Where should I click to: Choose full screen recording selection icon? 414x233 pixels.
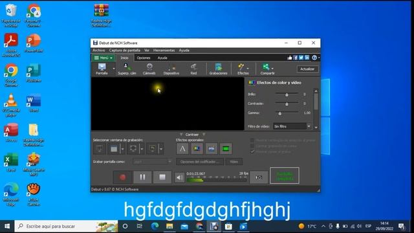click(x=100, y=149)
